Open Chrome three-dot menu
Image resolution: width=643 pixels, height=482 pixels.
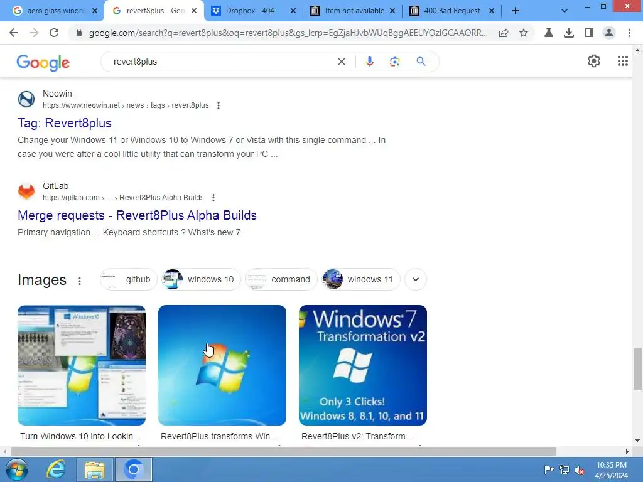(x=629, y=33)
